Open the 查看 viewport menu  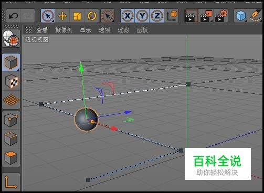pos(42,30)
